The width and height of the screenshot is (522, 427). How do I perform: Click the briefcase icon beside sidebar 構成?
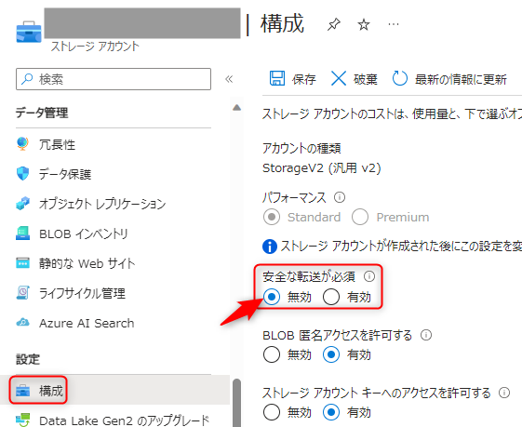point(22,391)
